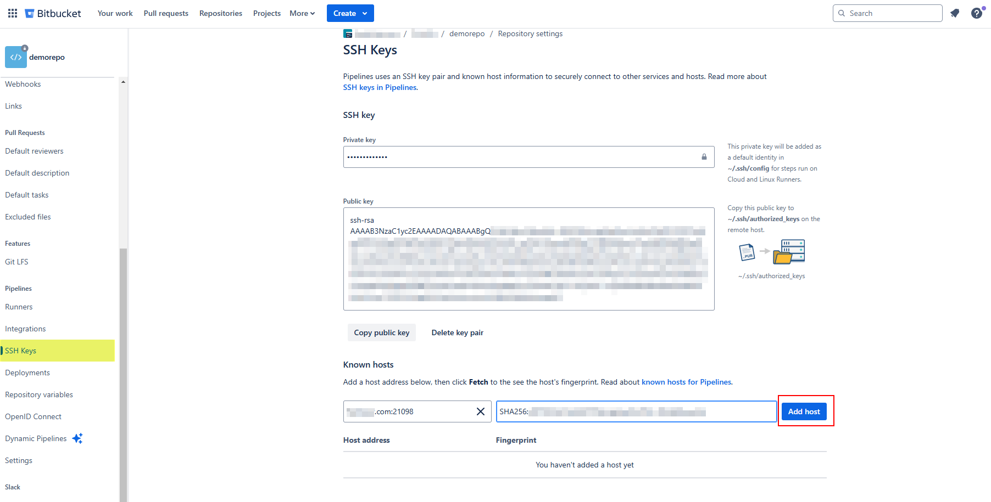991x502 pixels.
Task: Open Runners under Pipelines
Action: tap(19, 307)
